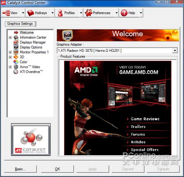
Task: Click the Preferences gear icon
Action: 89,13
